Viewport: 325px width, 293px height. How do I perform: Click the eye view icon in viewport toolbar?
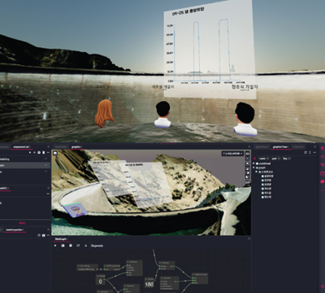248,164
